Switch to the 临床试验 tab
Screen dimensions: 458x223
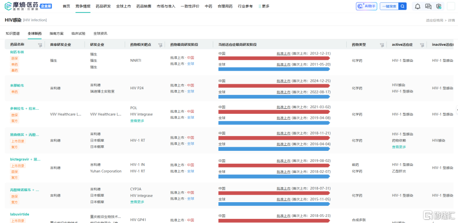[78, 33]
